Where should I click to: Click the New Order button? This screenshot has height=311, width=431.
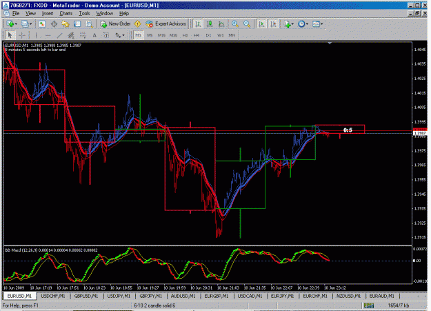[x=115, y=24]
